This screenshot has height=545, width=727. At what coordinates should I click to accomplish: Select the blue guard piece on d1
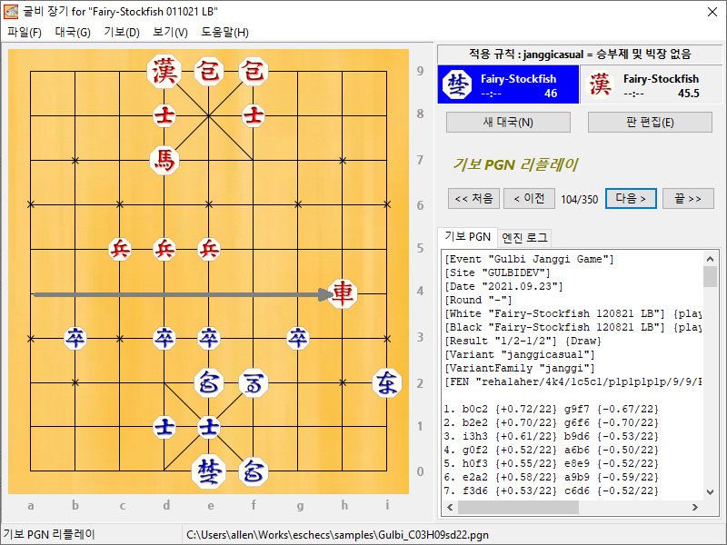coord(164,426)
